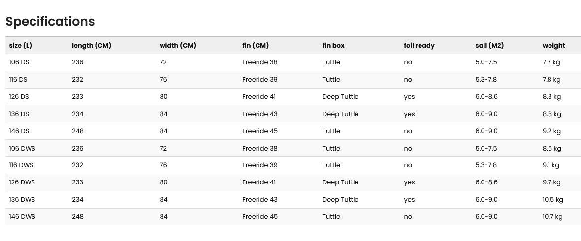The height and width of the screenshot is (241, 581).
Task: Click the weight column header
Action: point(553,46)
